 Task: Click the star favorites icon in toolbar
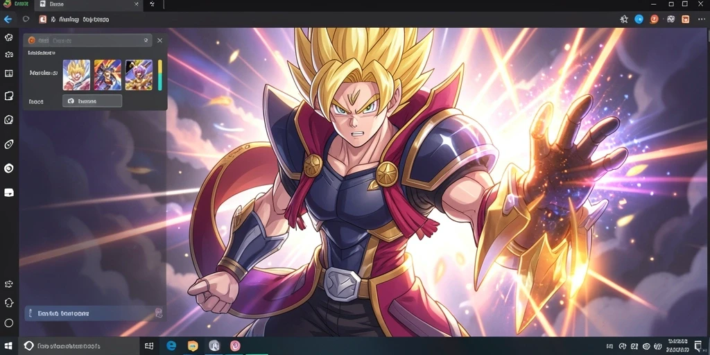(x=624, y=19)
